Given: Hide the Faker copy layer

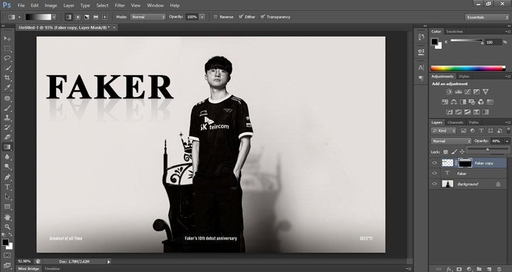Looking at the screenshot, I should pyautogui.click(x=434, y=163).
